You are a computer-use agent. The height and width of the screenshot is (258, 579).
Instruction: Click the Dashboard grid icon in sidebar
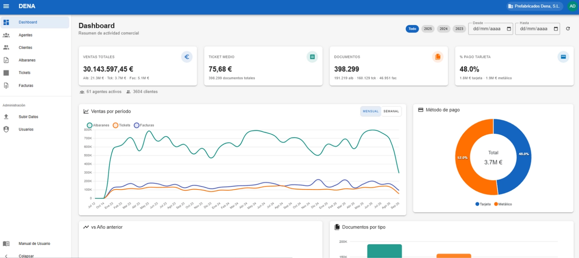[6, 22]
